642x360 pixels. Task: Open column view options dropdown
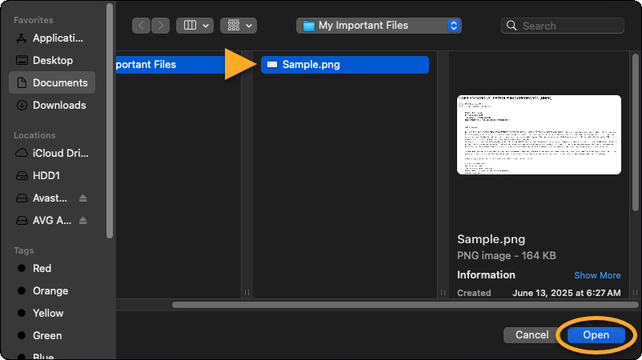195,26
